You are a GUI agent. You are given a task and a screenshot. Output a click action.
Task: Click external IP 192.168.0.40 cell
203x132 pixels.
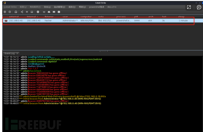tap(16, 21)
